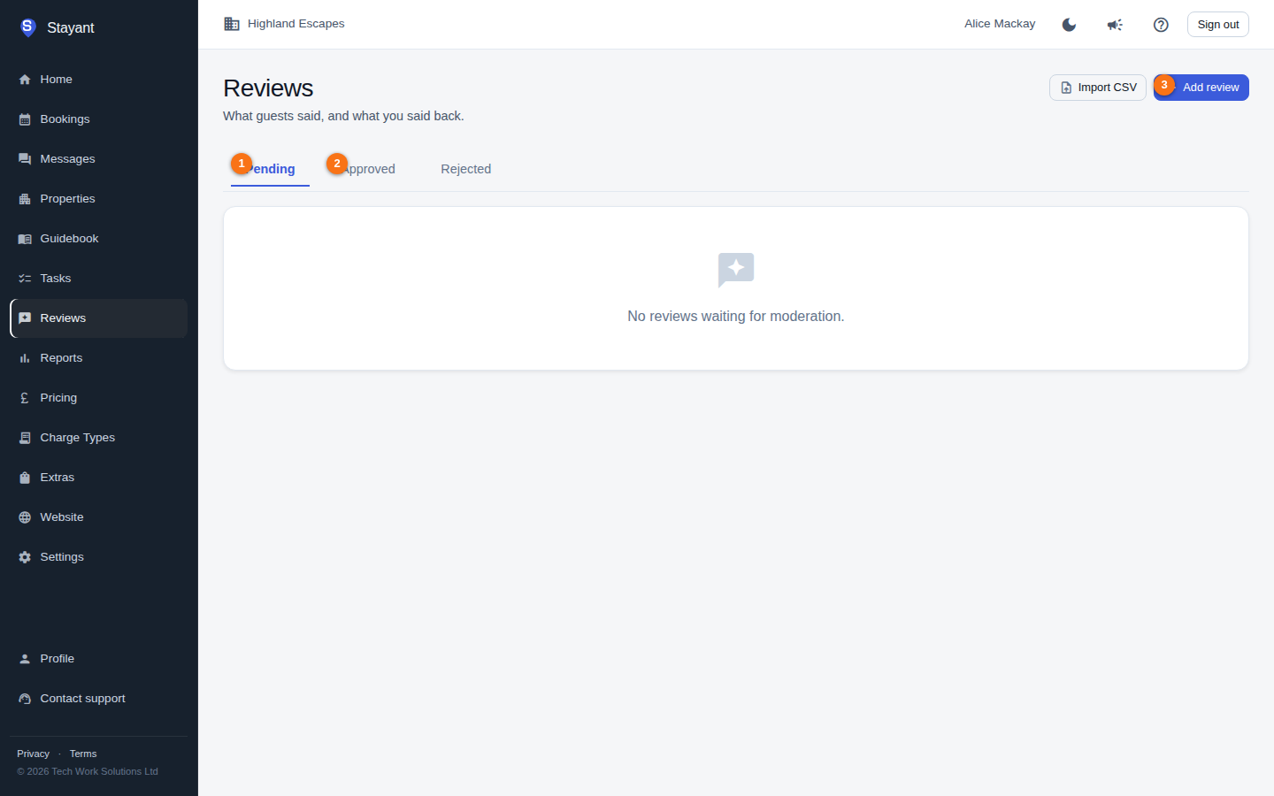Click Highland Escapes organisation name
The height and width of the screenshot is (796, 1274).
point(295,24)
